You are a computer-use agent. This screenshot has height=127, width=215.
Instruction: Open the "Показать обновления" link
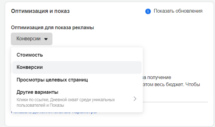(178, 11)
